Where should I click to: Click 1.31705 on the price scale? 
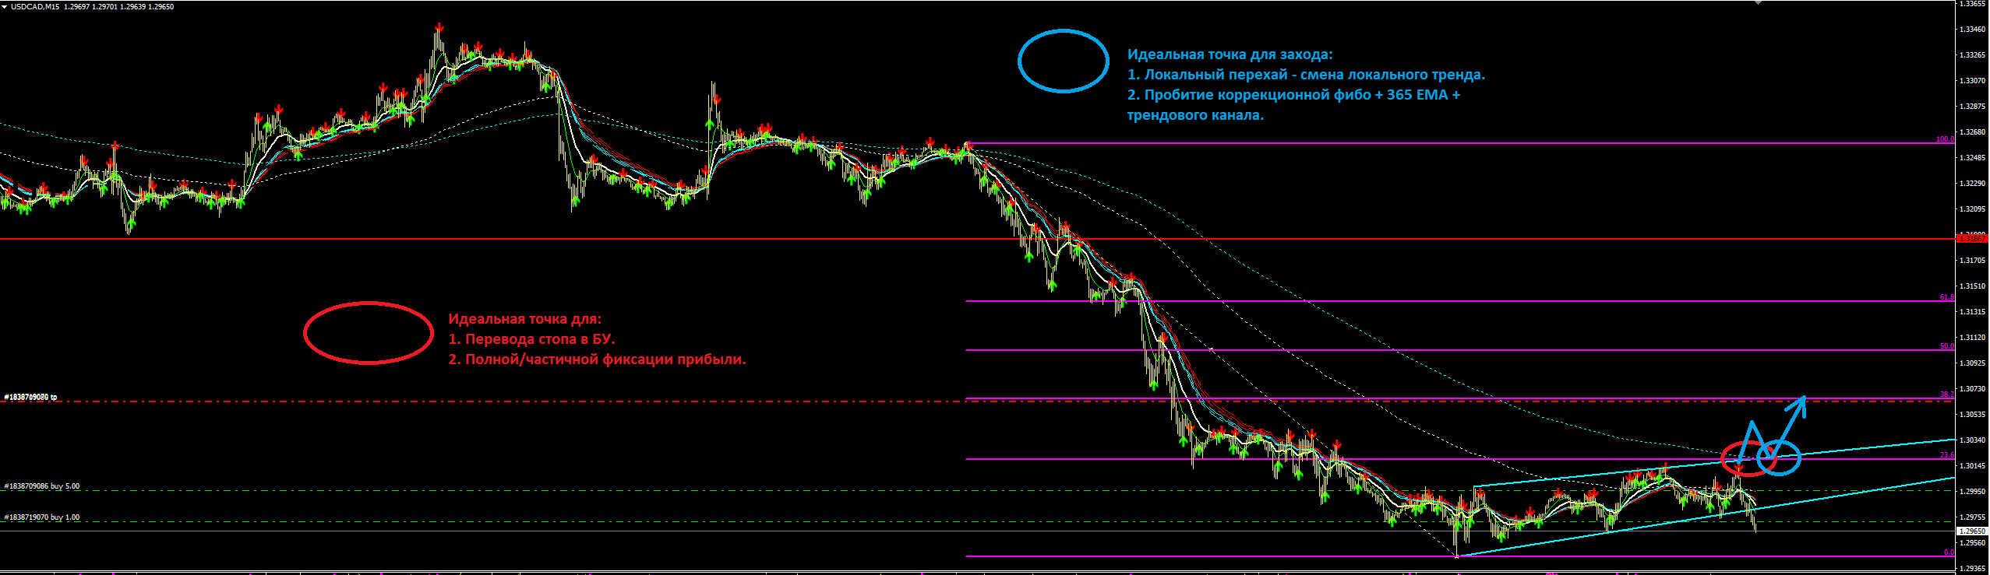1972,261
